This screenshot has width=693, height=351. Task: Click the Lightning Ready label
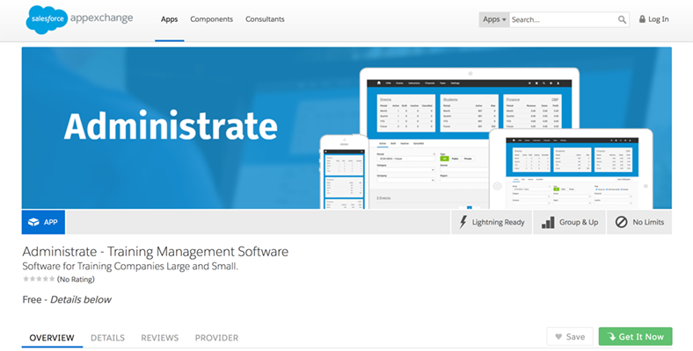pos(498,222)
